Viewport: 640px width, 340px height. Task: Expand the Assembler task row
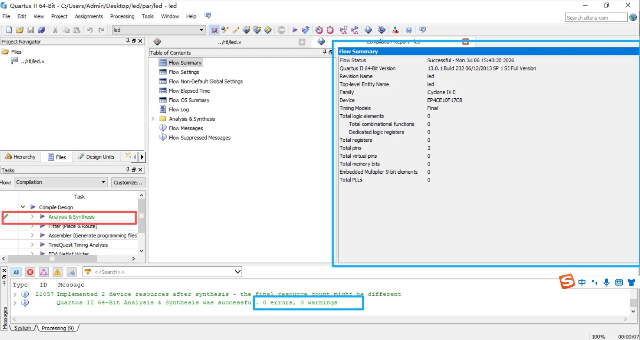(32, 236)
